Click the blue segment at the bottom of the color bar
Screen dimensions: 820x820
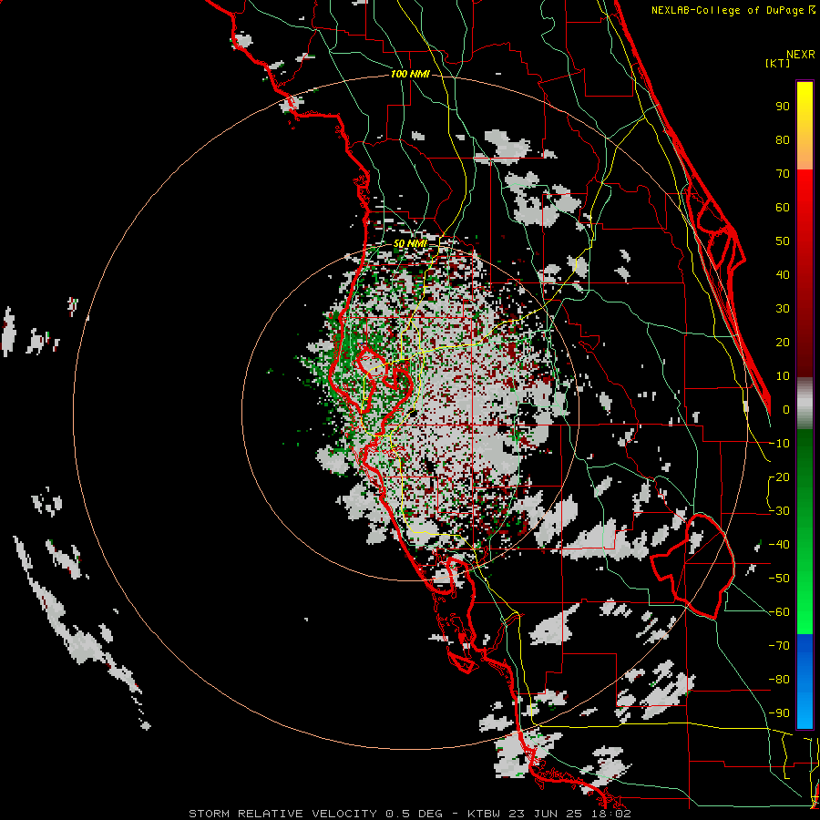pyautogui.click(x=805, y=682)
